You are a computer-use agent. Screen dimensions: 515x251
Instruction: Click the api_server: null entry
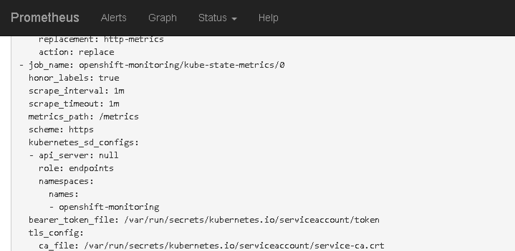pos(78,155)
